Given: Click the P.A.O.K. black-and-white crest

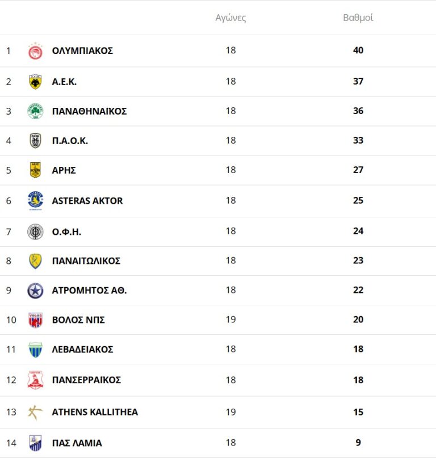Looking at the screenshot, I should (35, 141).
